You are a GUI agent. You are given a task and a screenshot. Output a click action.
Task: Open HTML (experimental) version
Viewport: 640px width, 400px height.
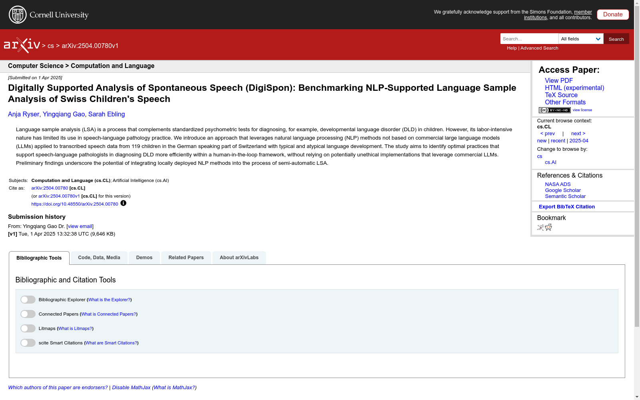coord(574,88)
